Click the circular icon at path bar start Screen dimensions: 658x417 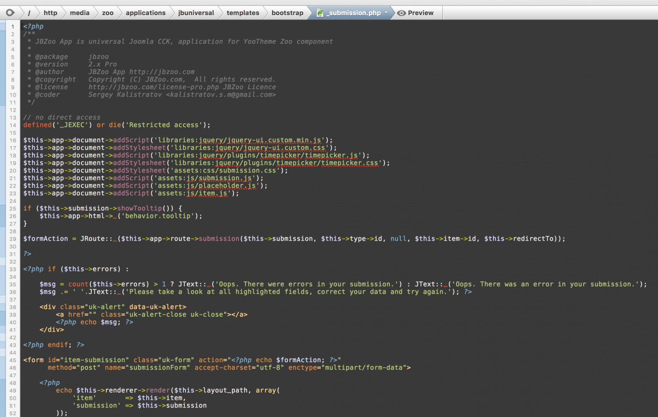tap(10, 13)
